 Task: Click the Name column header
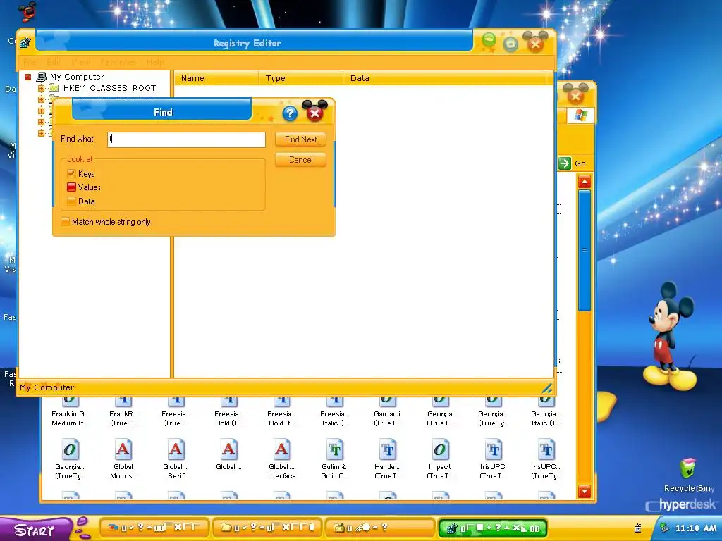(216, 78)
